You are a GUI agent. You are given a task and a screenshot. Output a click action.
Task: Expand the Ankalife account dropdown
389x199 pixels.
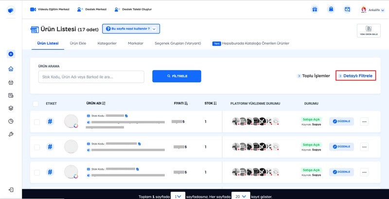[371, 10]
